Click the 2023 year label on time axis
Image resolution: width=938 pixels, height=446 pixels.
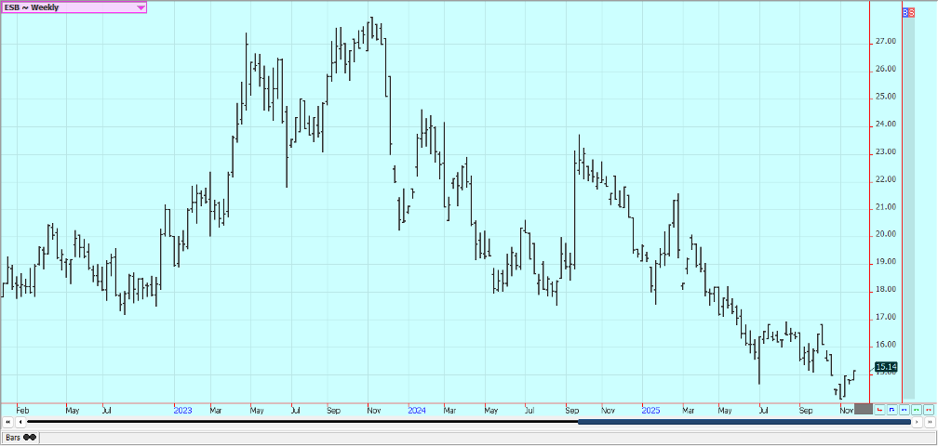[x=182, y=409]
